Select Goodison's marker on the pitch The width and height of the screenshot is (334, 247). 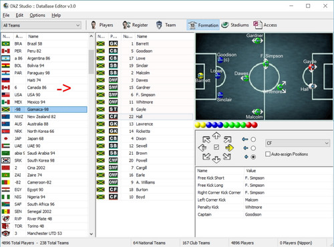point(220,59)
